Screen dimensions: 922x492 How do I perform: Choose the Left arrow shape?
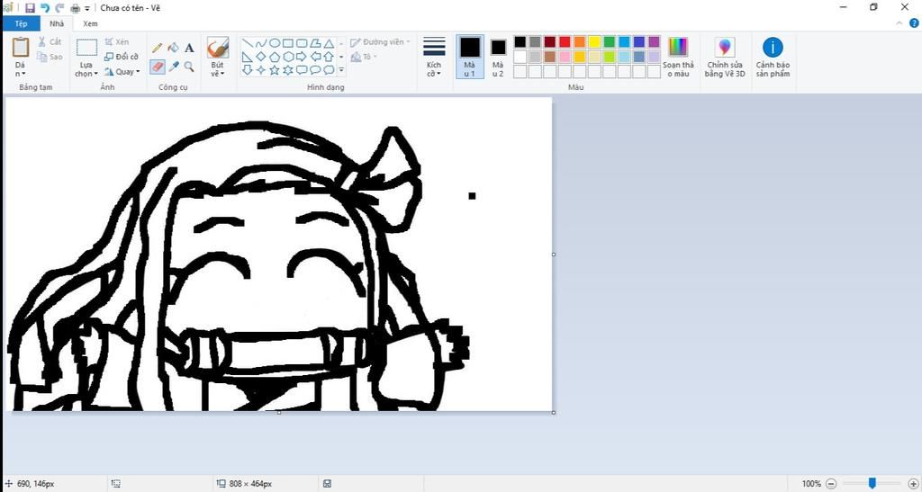tap(315, 57)
